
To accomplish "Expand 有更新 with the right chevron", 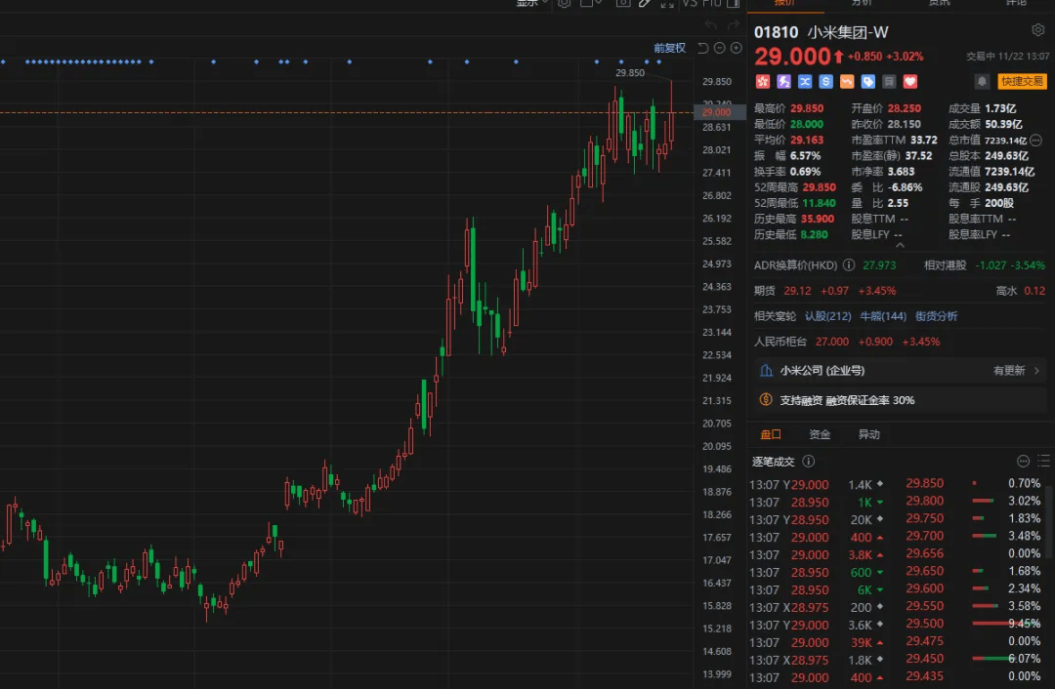I will pyautogui.click(x=1036, y=371).
